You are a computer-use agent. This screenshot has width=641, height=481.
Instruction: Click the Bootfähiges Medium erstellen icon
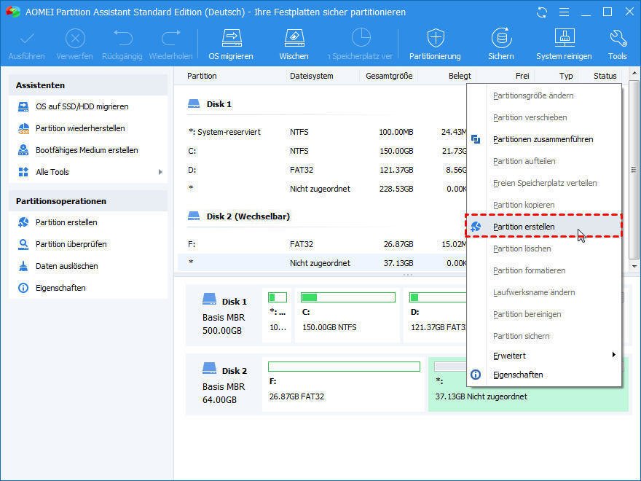(x=23, y=150)
